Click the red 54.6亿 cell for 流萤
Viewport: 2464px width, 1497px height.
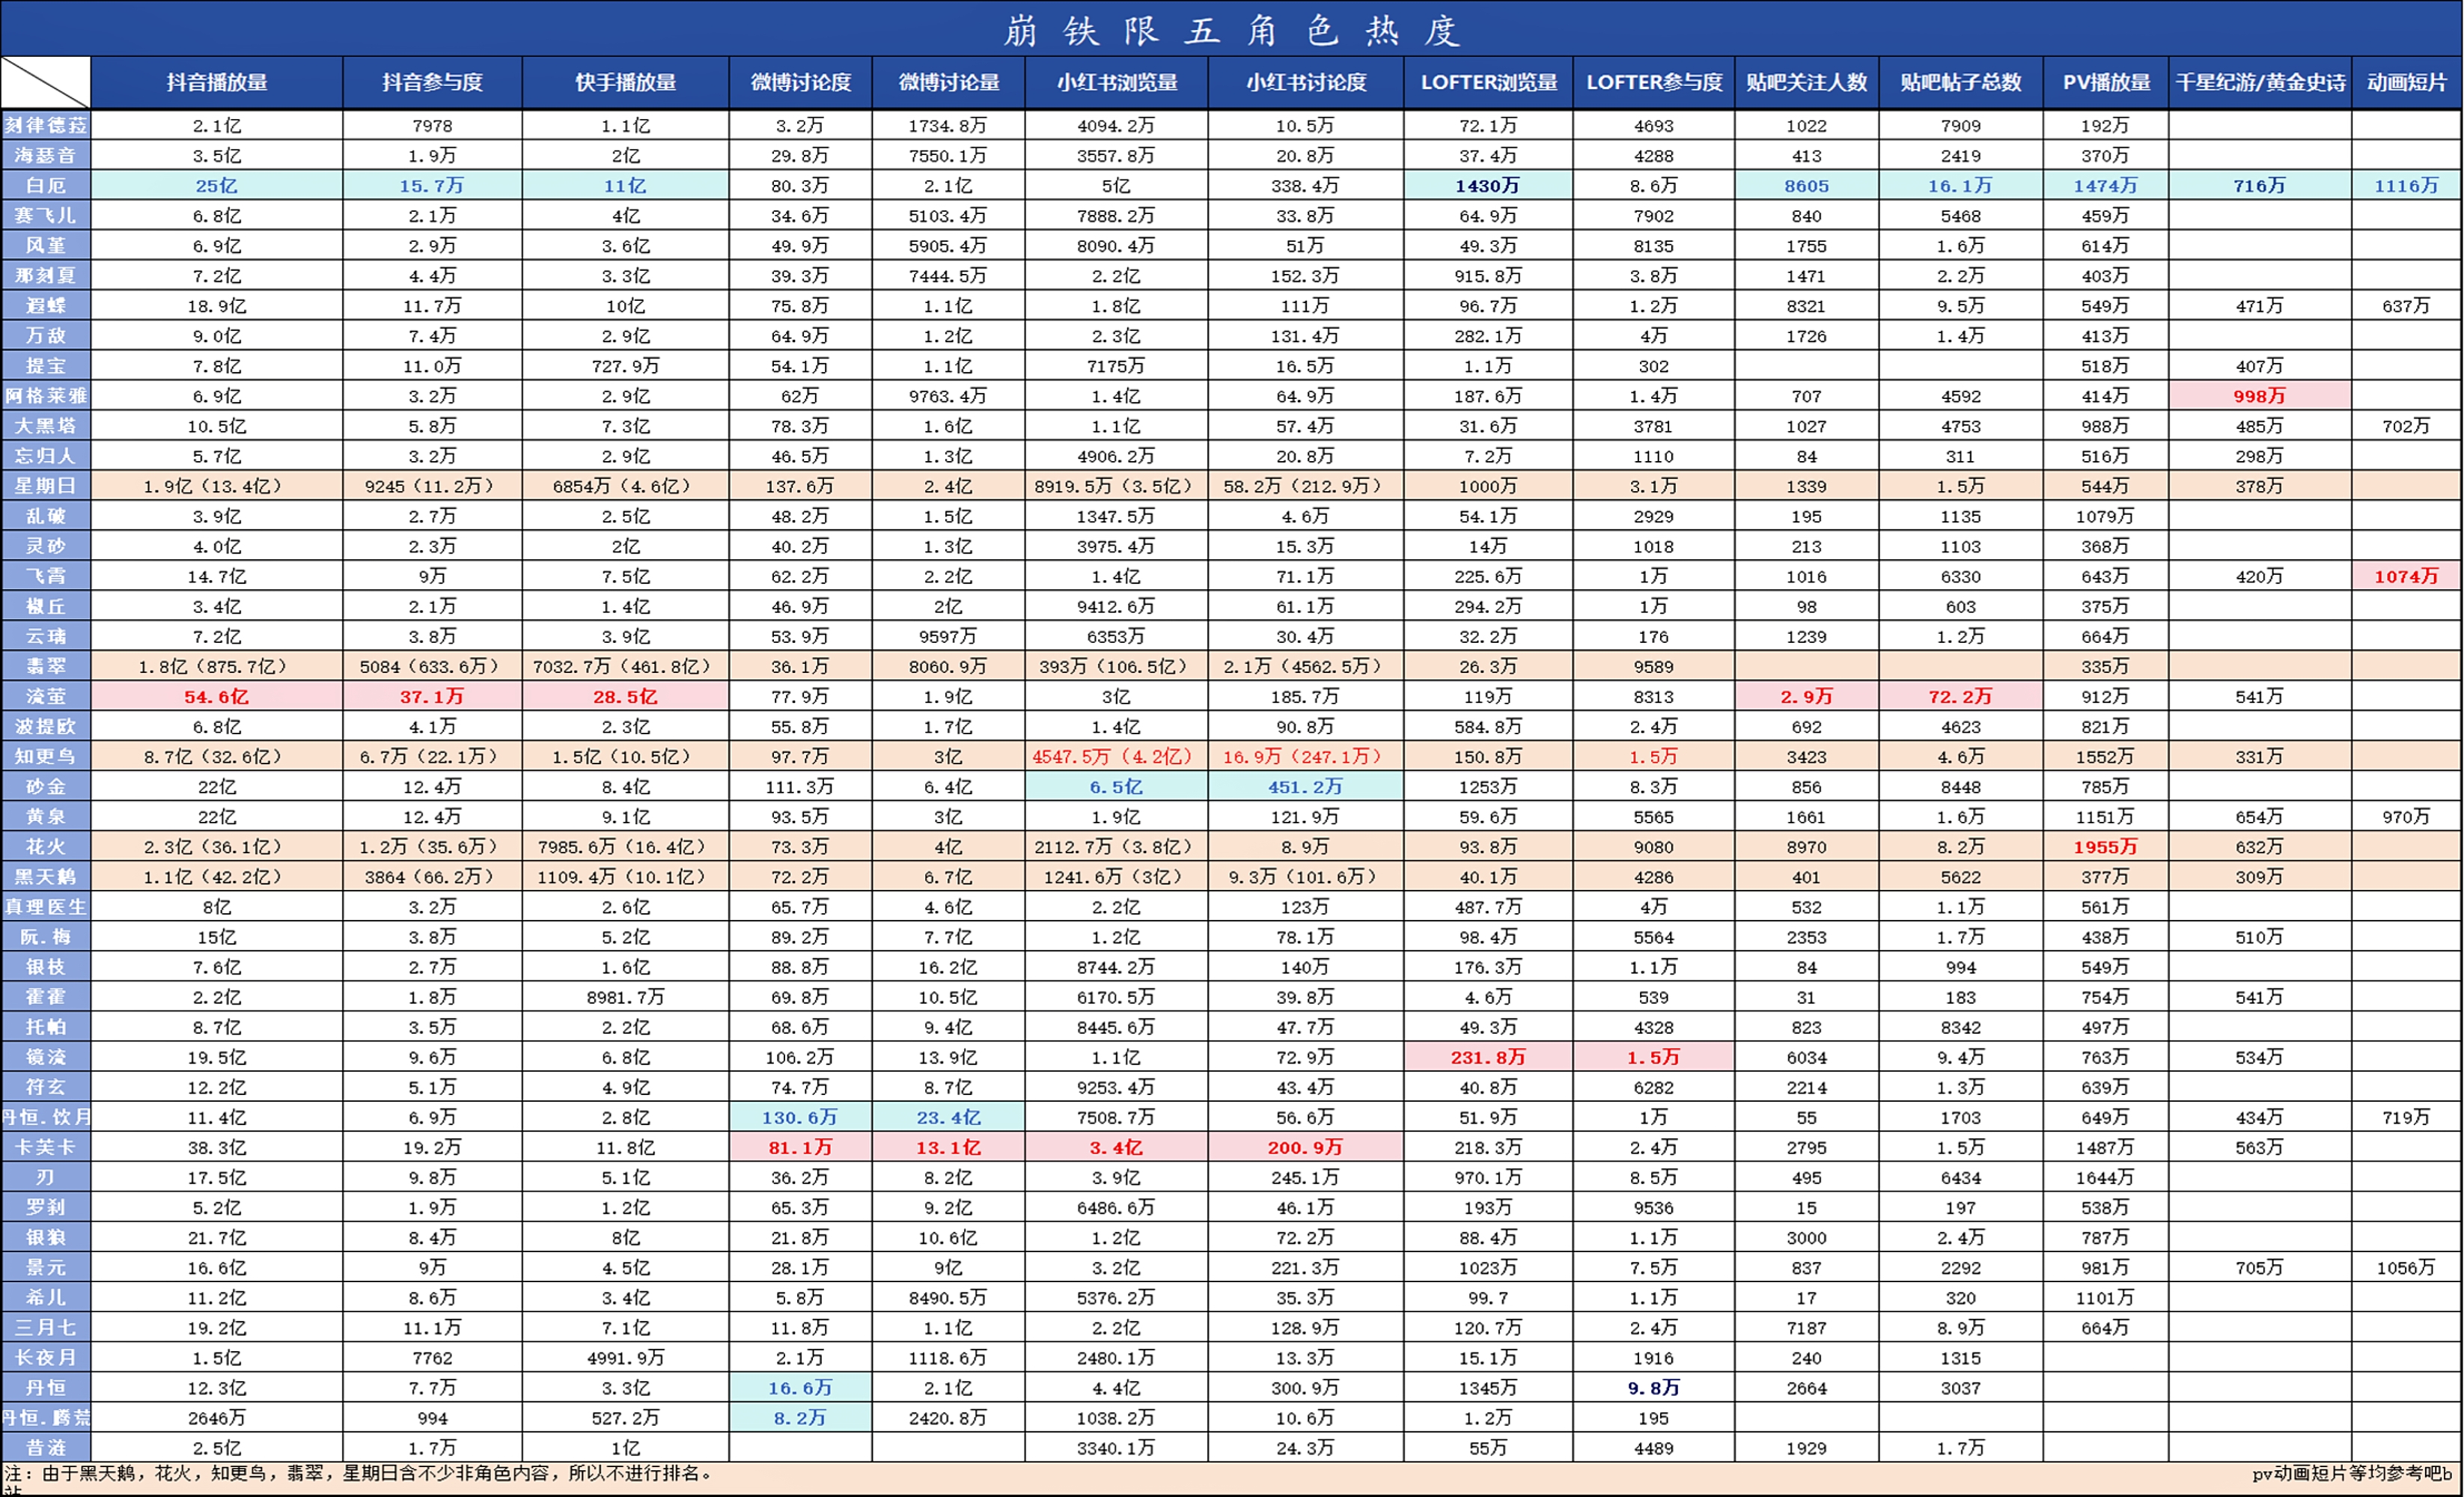(217, 696)
